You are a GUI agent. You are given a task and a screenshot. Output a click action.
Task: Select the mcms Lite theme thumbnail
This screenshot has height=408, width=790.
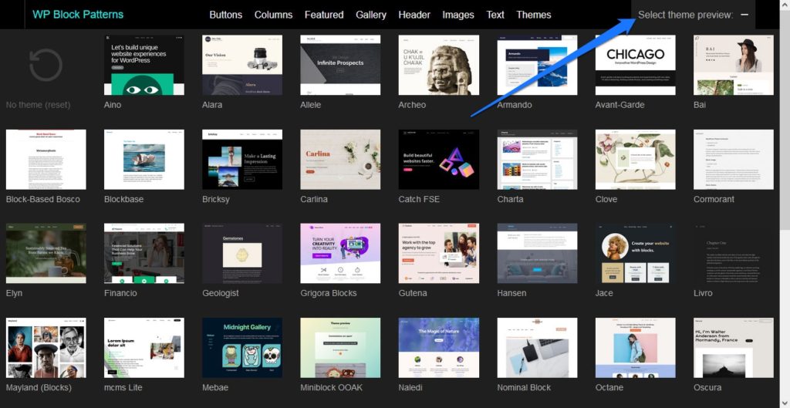pyautogui.click(x=144, y=348)
